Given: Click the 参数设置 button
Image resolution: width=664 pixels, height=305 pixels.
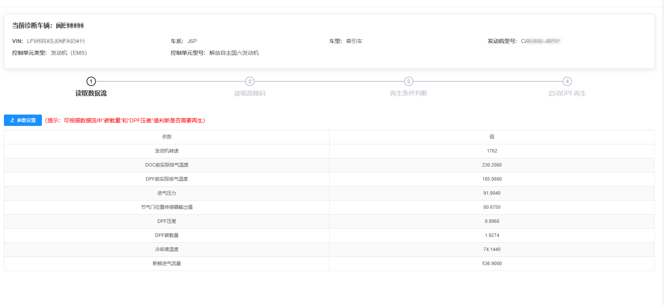Looking at the screenshot, I should click(23, 120).
